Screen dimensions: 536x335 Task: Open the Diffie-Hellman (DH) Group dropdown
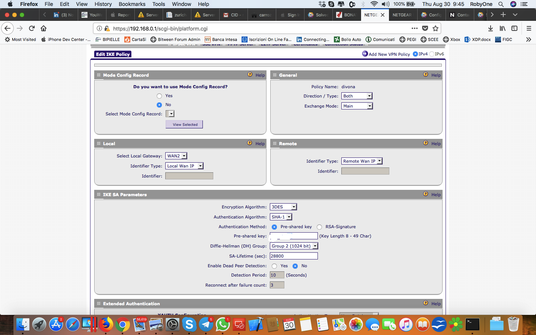294,246
